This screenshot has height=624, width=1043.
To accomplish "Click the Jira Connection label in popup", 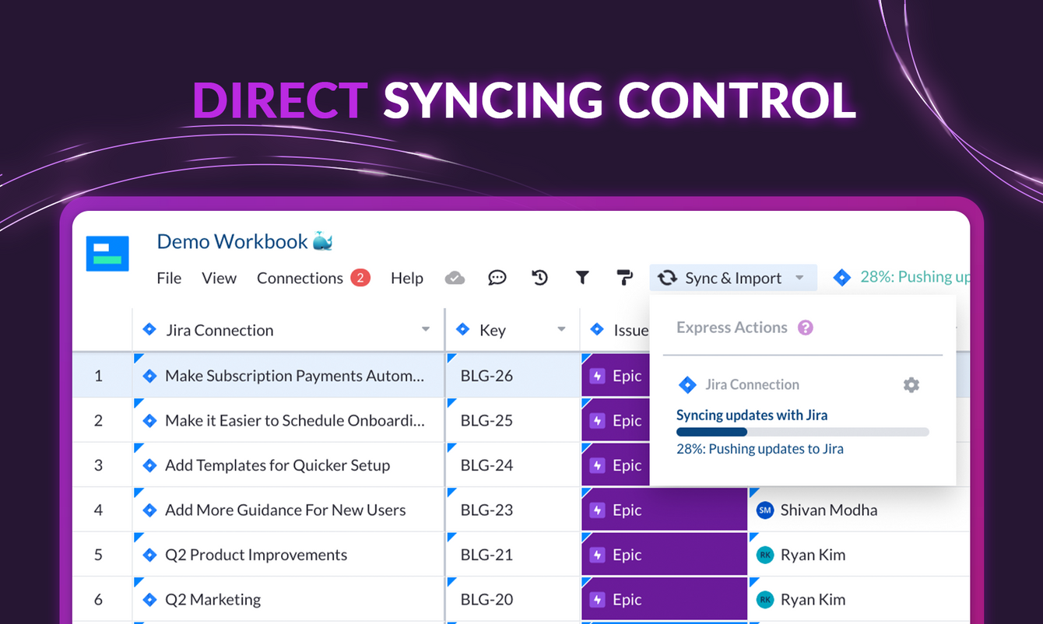I will (x=752, y=384).
